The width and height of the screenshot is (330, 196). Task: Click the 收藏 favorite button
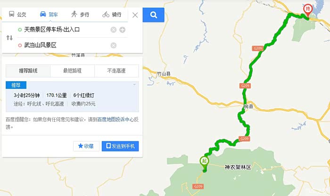[x=86, y=146]
